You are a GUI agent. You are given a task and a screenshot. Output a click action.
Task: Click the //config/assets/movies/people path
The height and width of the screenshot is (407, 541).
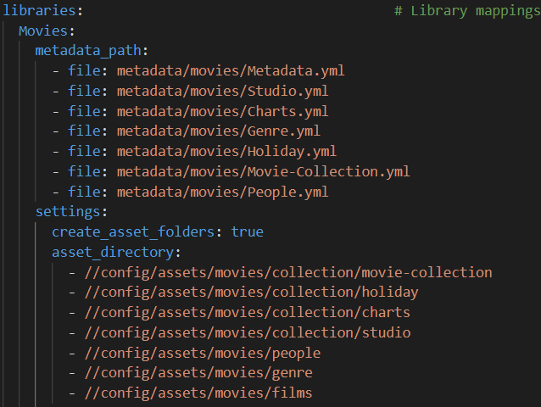pos(203,354)
